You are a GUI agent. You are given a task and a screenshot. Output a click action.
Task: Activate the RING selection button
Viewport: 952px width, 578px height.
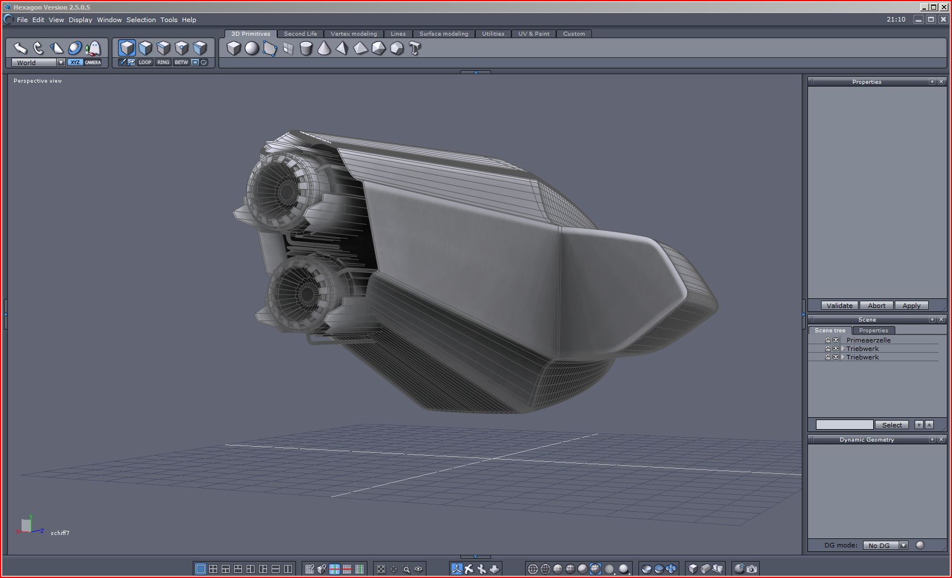163,62
